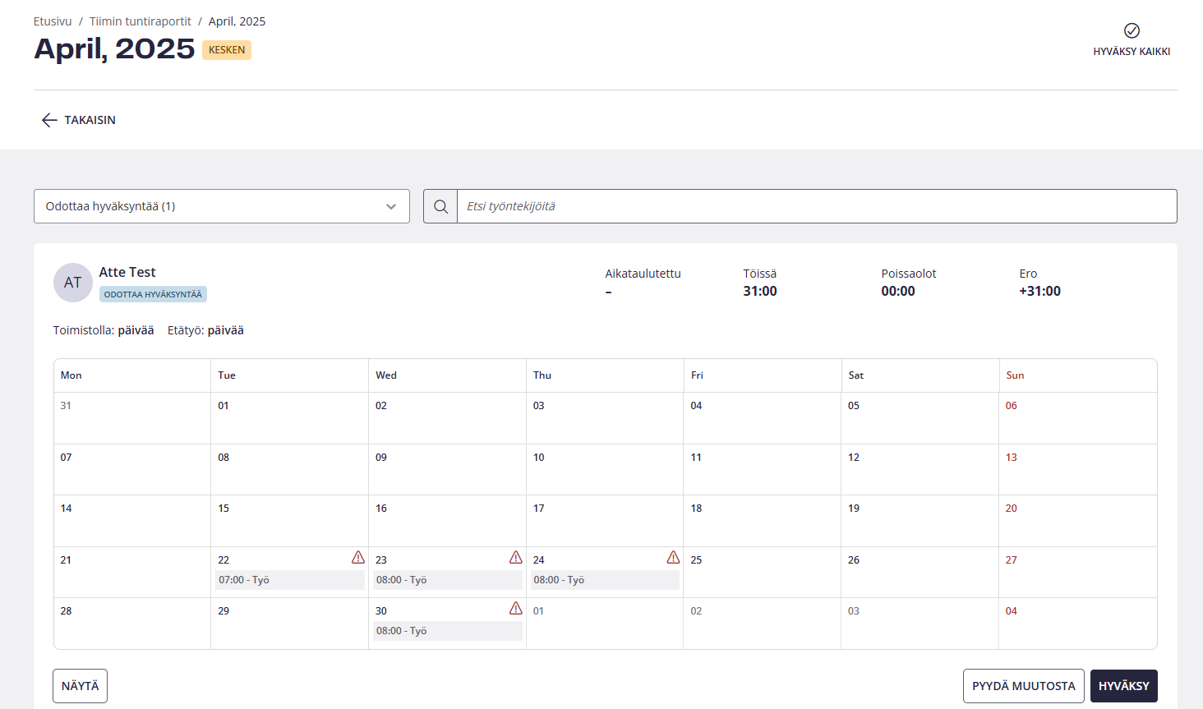Select Sunday day 20

point(1078,521)
